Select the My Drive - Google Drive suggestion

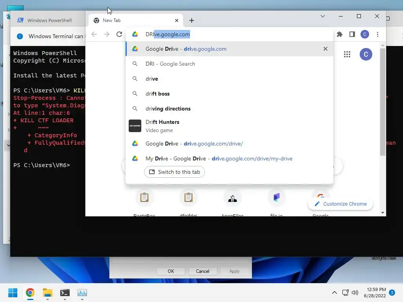[229, 158]
